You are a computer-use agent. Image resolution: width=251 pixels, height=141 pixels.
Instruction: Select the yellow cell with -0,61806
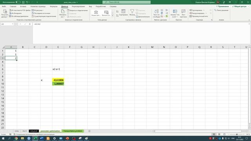point(58,80)
